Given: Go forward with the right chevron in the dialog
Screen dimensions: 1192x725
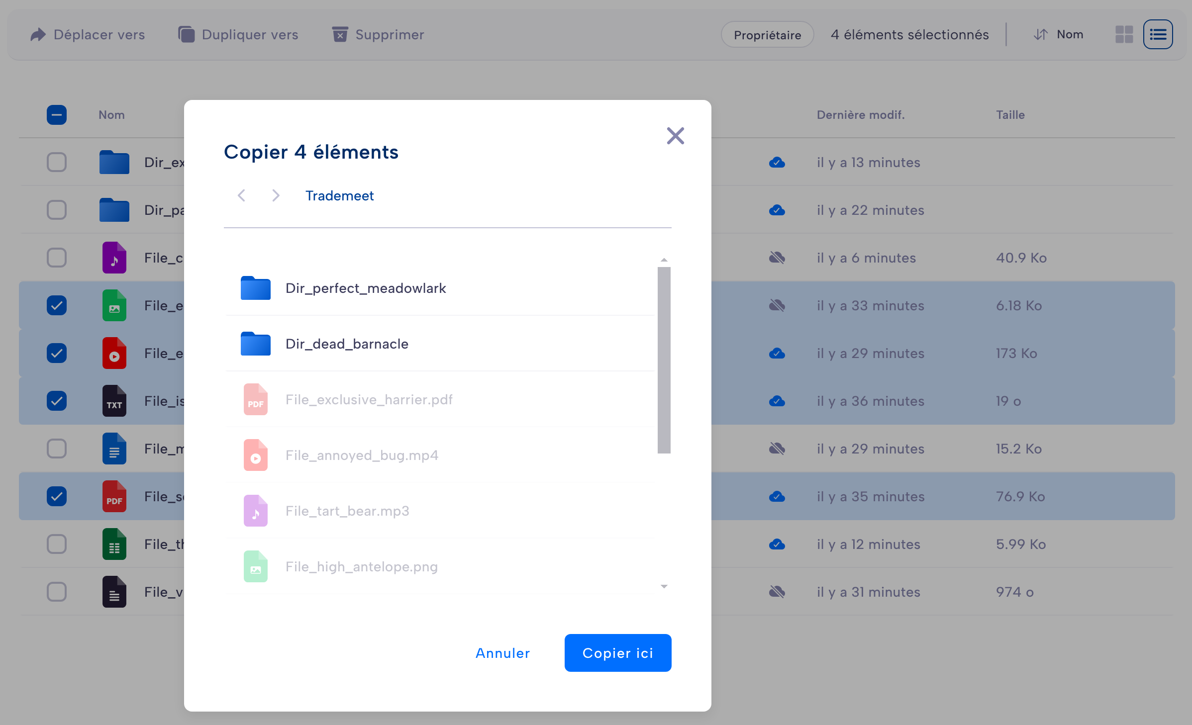Looking at the screenshot, I should click(276, 195).
